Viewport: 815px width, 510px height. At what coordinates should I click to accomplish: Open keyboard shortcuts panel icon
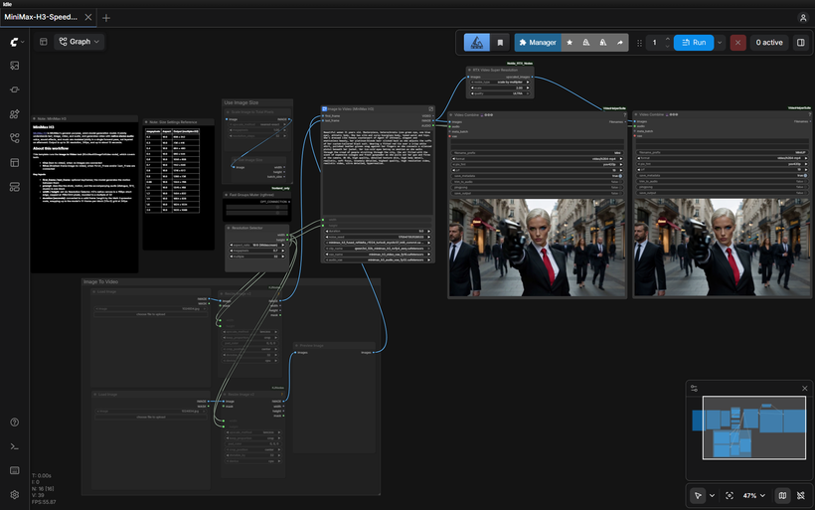(15, 470)
